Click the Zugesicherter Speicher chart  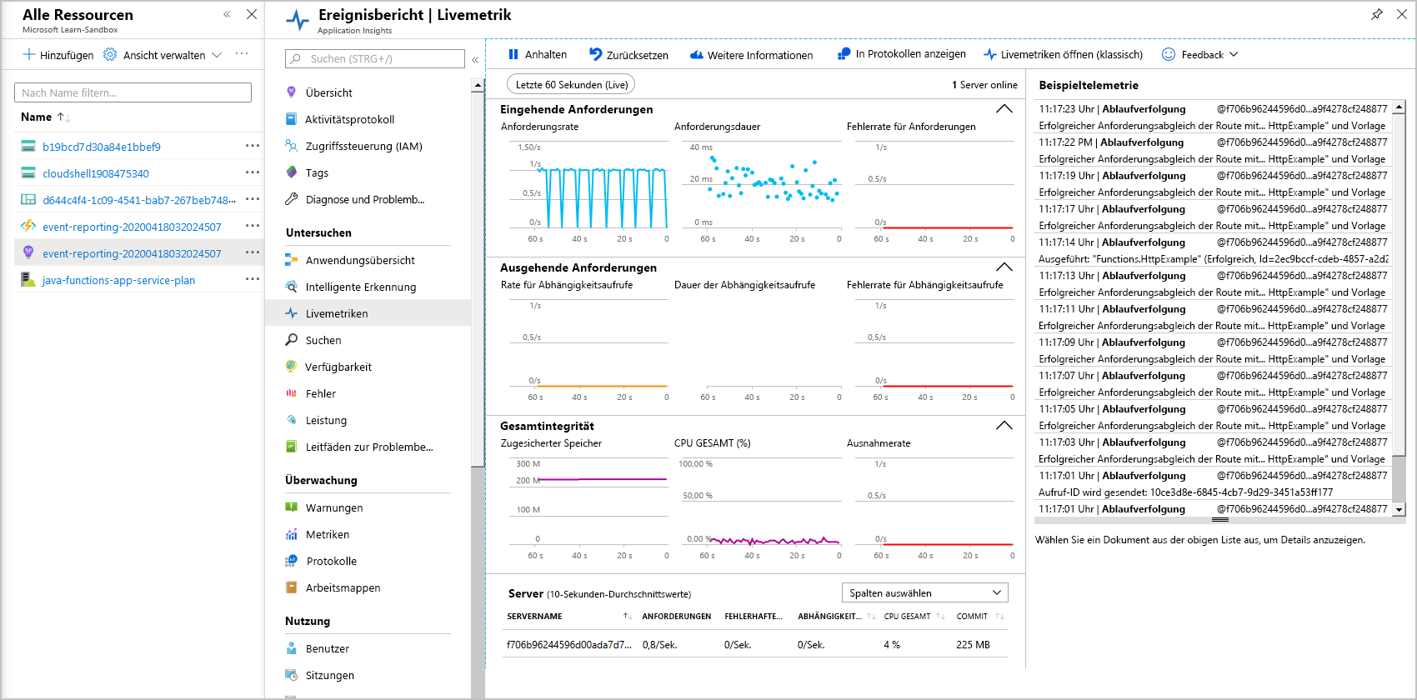(x=588, y=507)
